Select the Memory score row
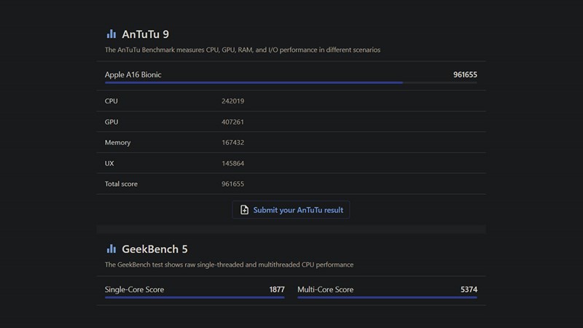Image resolution: width=583 pixels, height=328 pixels. pos(291,142)
